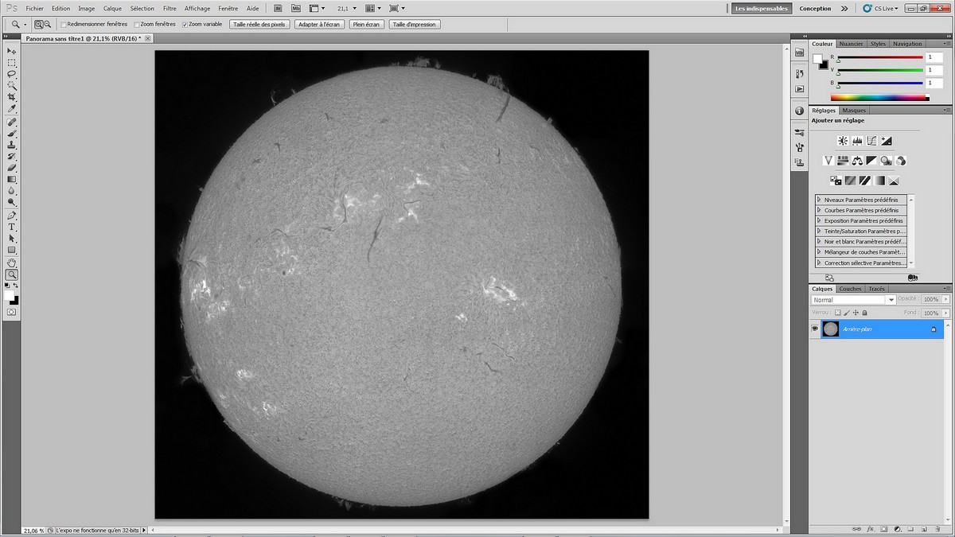Screen dimensions: 955x537
Task: Select the Brush tool
Action: pyautogui.click(x=12, y=134)
